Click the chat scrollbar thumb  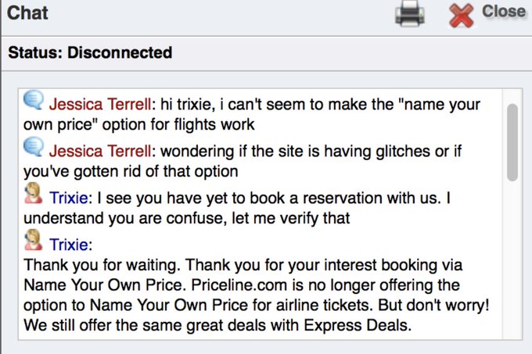(512, 142)
